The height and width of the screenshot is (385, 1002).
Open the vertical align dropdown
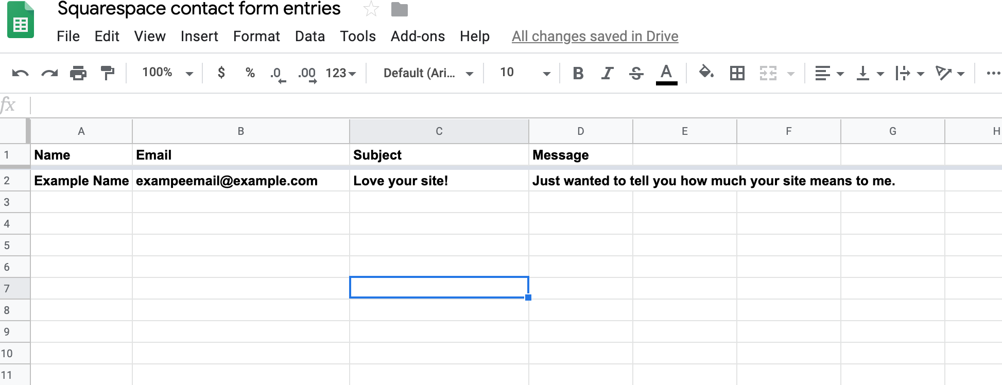(870, 74)
